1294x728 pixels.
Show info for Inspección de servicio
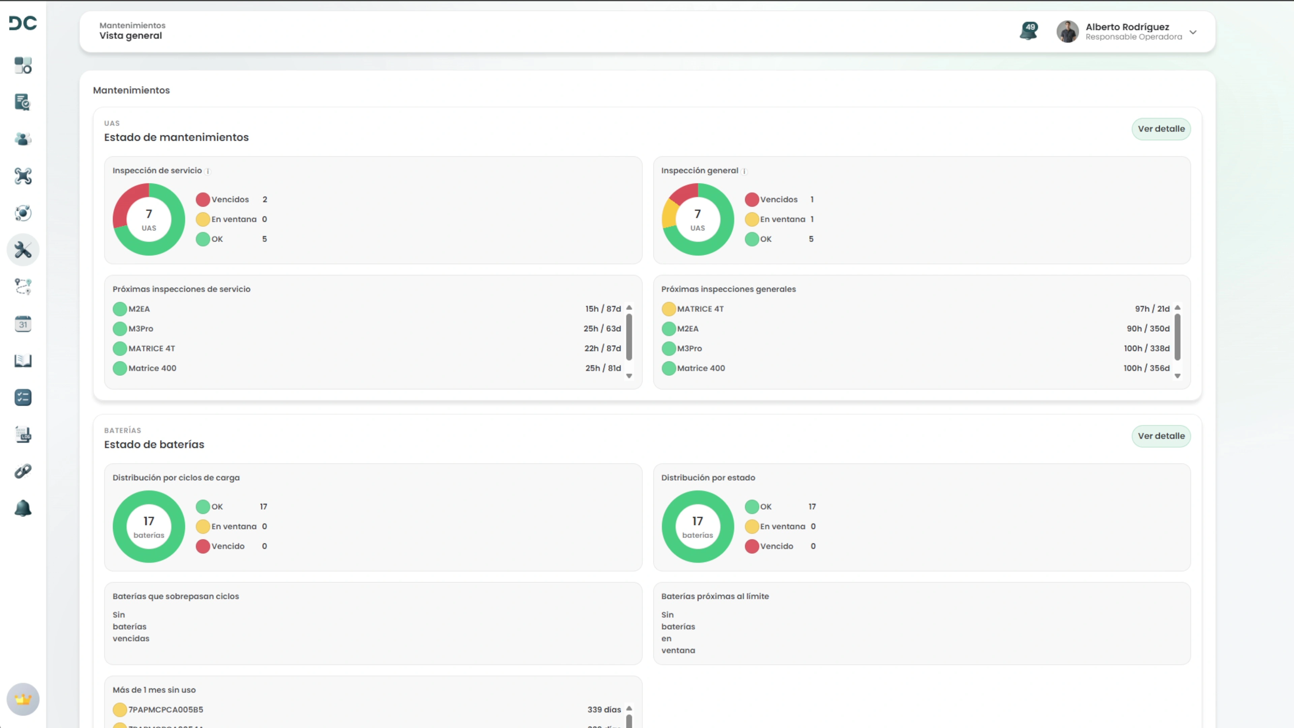point(208,171)
